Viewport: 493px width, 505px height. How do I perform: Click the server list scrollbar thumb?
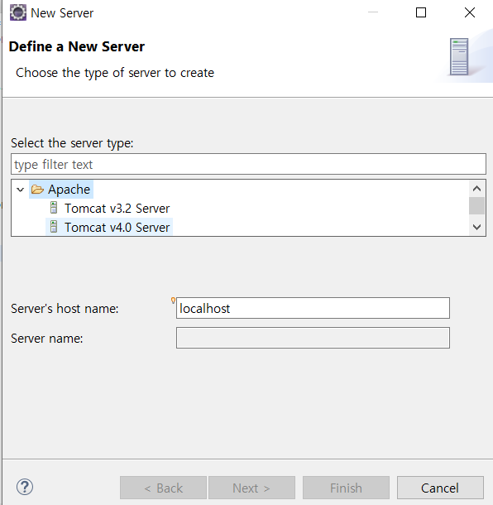click(x=477, y=206)
